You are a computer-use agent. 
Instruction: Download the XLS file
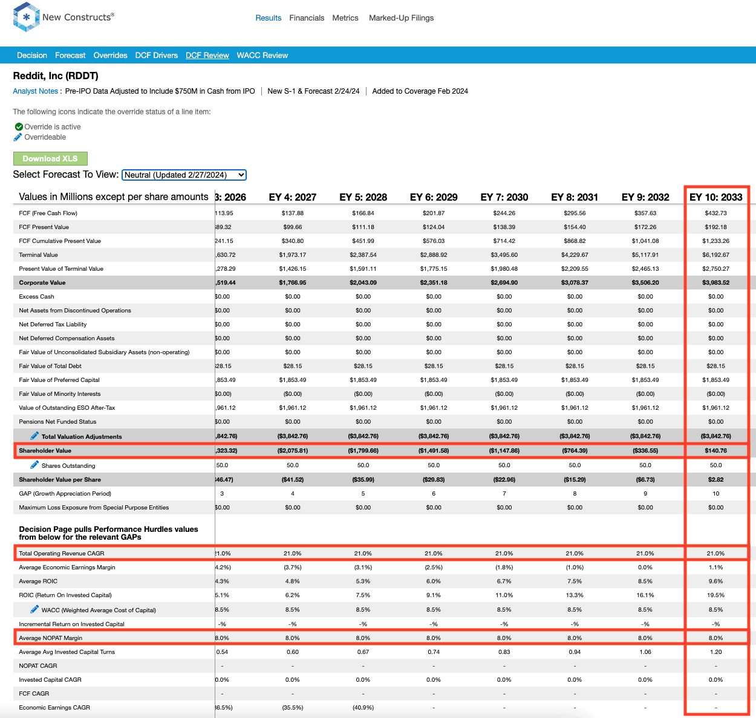50,158
